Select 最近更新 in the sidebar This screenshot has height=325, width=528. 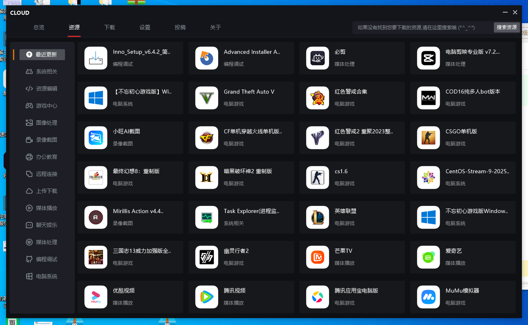click(x=42, y=54)
